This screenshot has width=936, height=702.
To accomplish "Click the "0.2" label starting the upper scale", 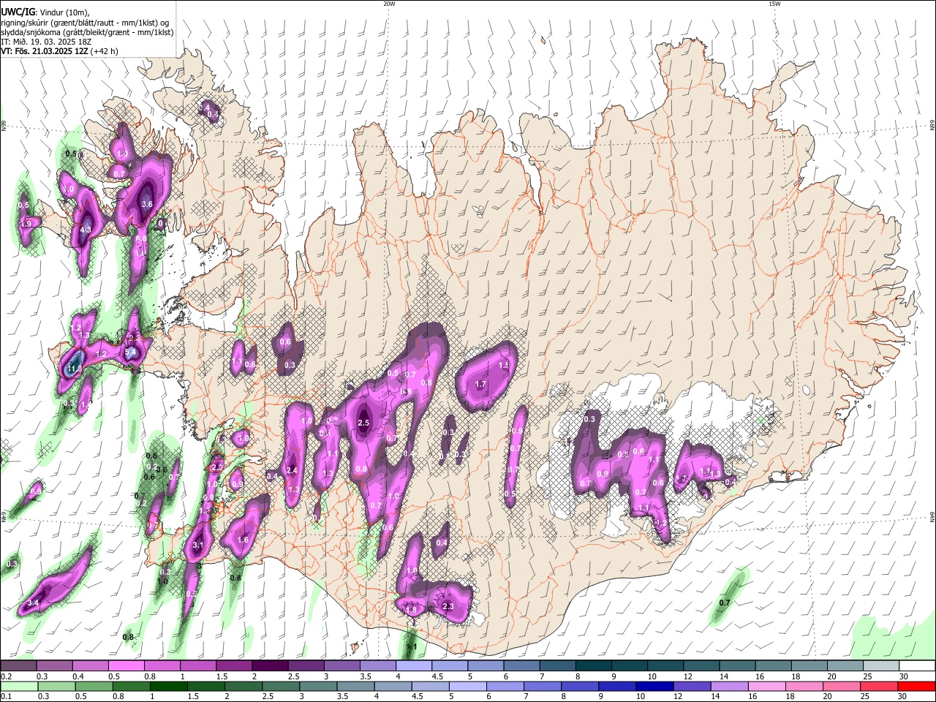I will point(6,676).
